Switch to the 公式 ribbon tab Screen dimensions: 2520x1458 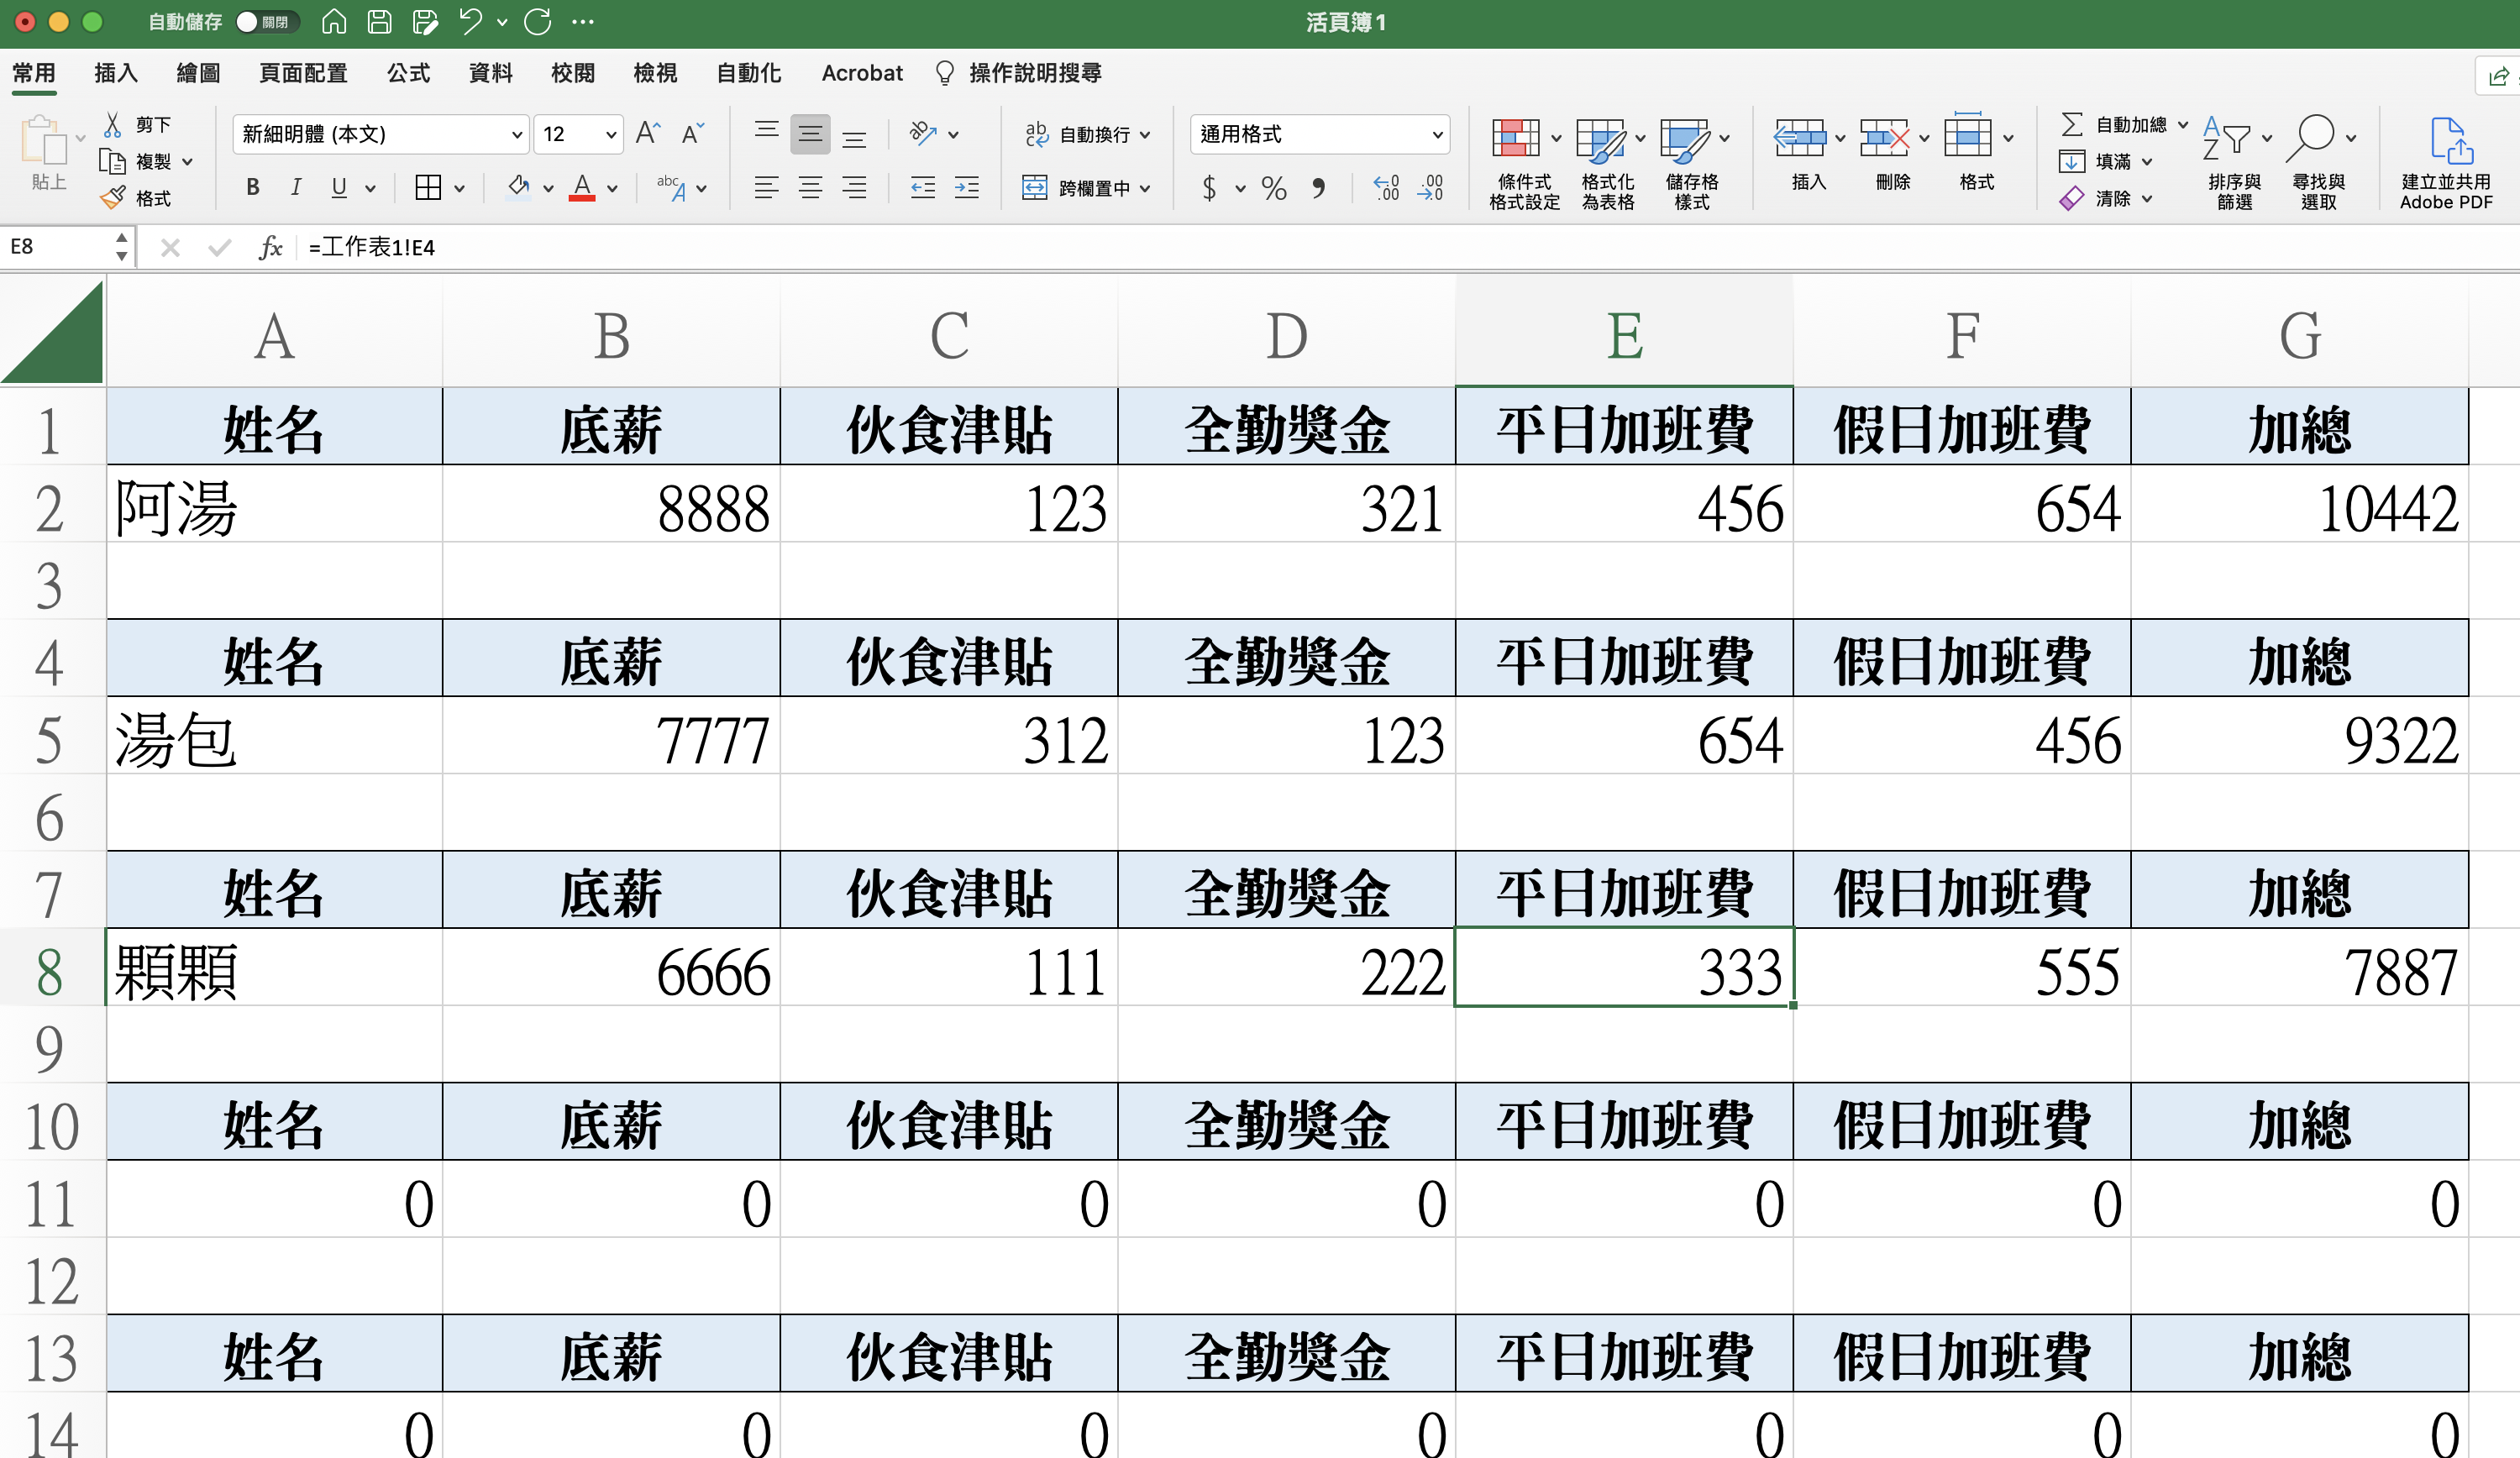408,73
